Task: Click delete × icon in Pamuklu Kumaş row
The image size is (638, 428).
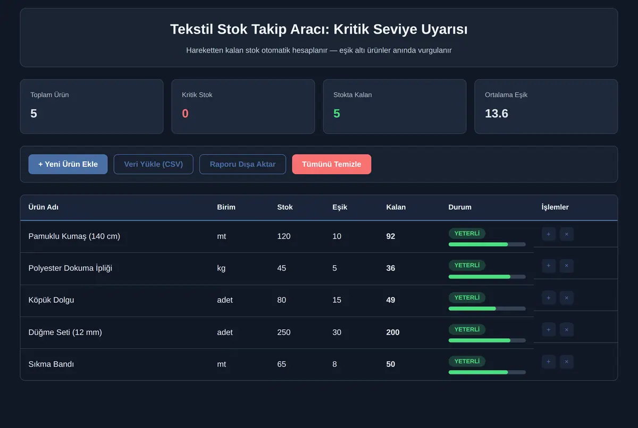Action: coord(567,234)
